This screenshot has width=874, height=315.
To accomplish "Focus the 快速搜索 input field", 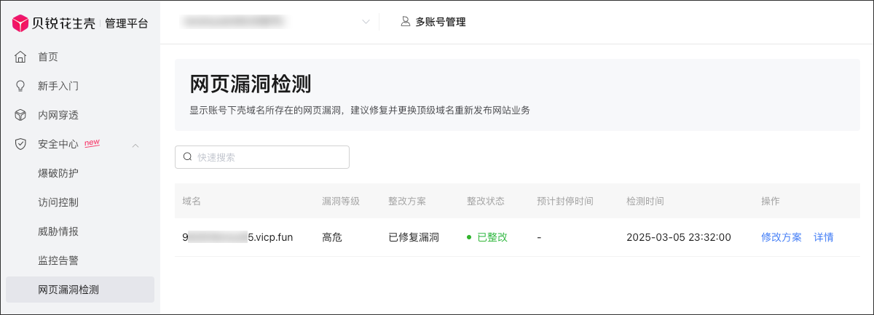I will click(269, 157).
